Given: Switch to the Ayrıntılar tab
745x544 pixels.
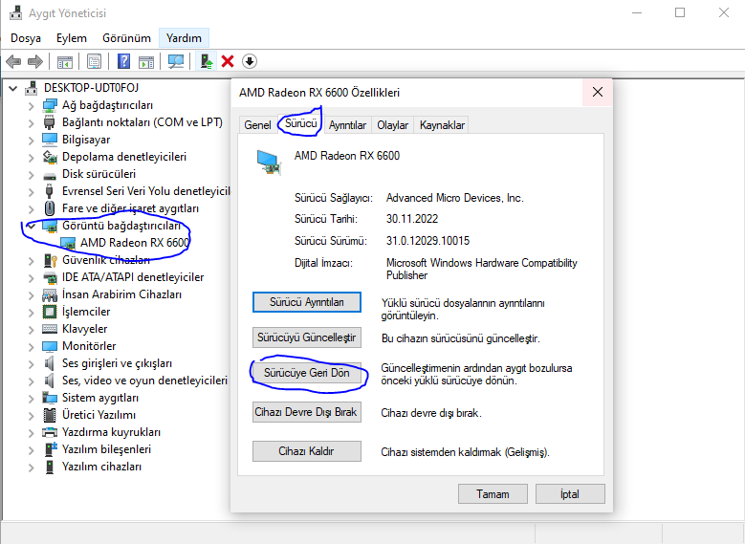Looking at the screenshot, I should (x=347, y=125).
